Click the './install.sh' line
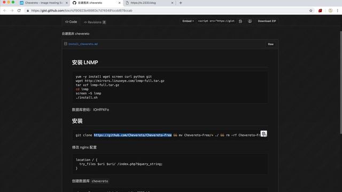 click(87, 98)
